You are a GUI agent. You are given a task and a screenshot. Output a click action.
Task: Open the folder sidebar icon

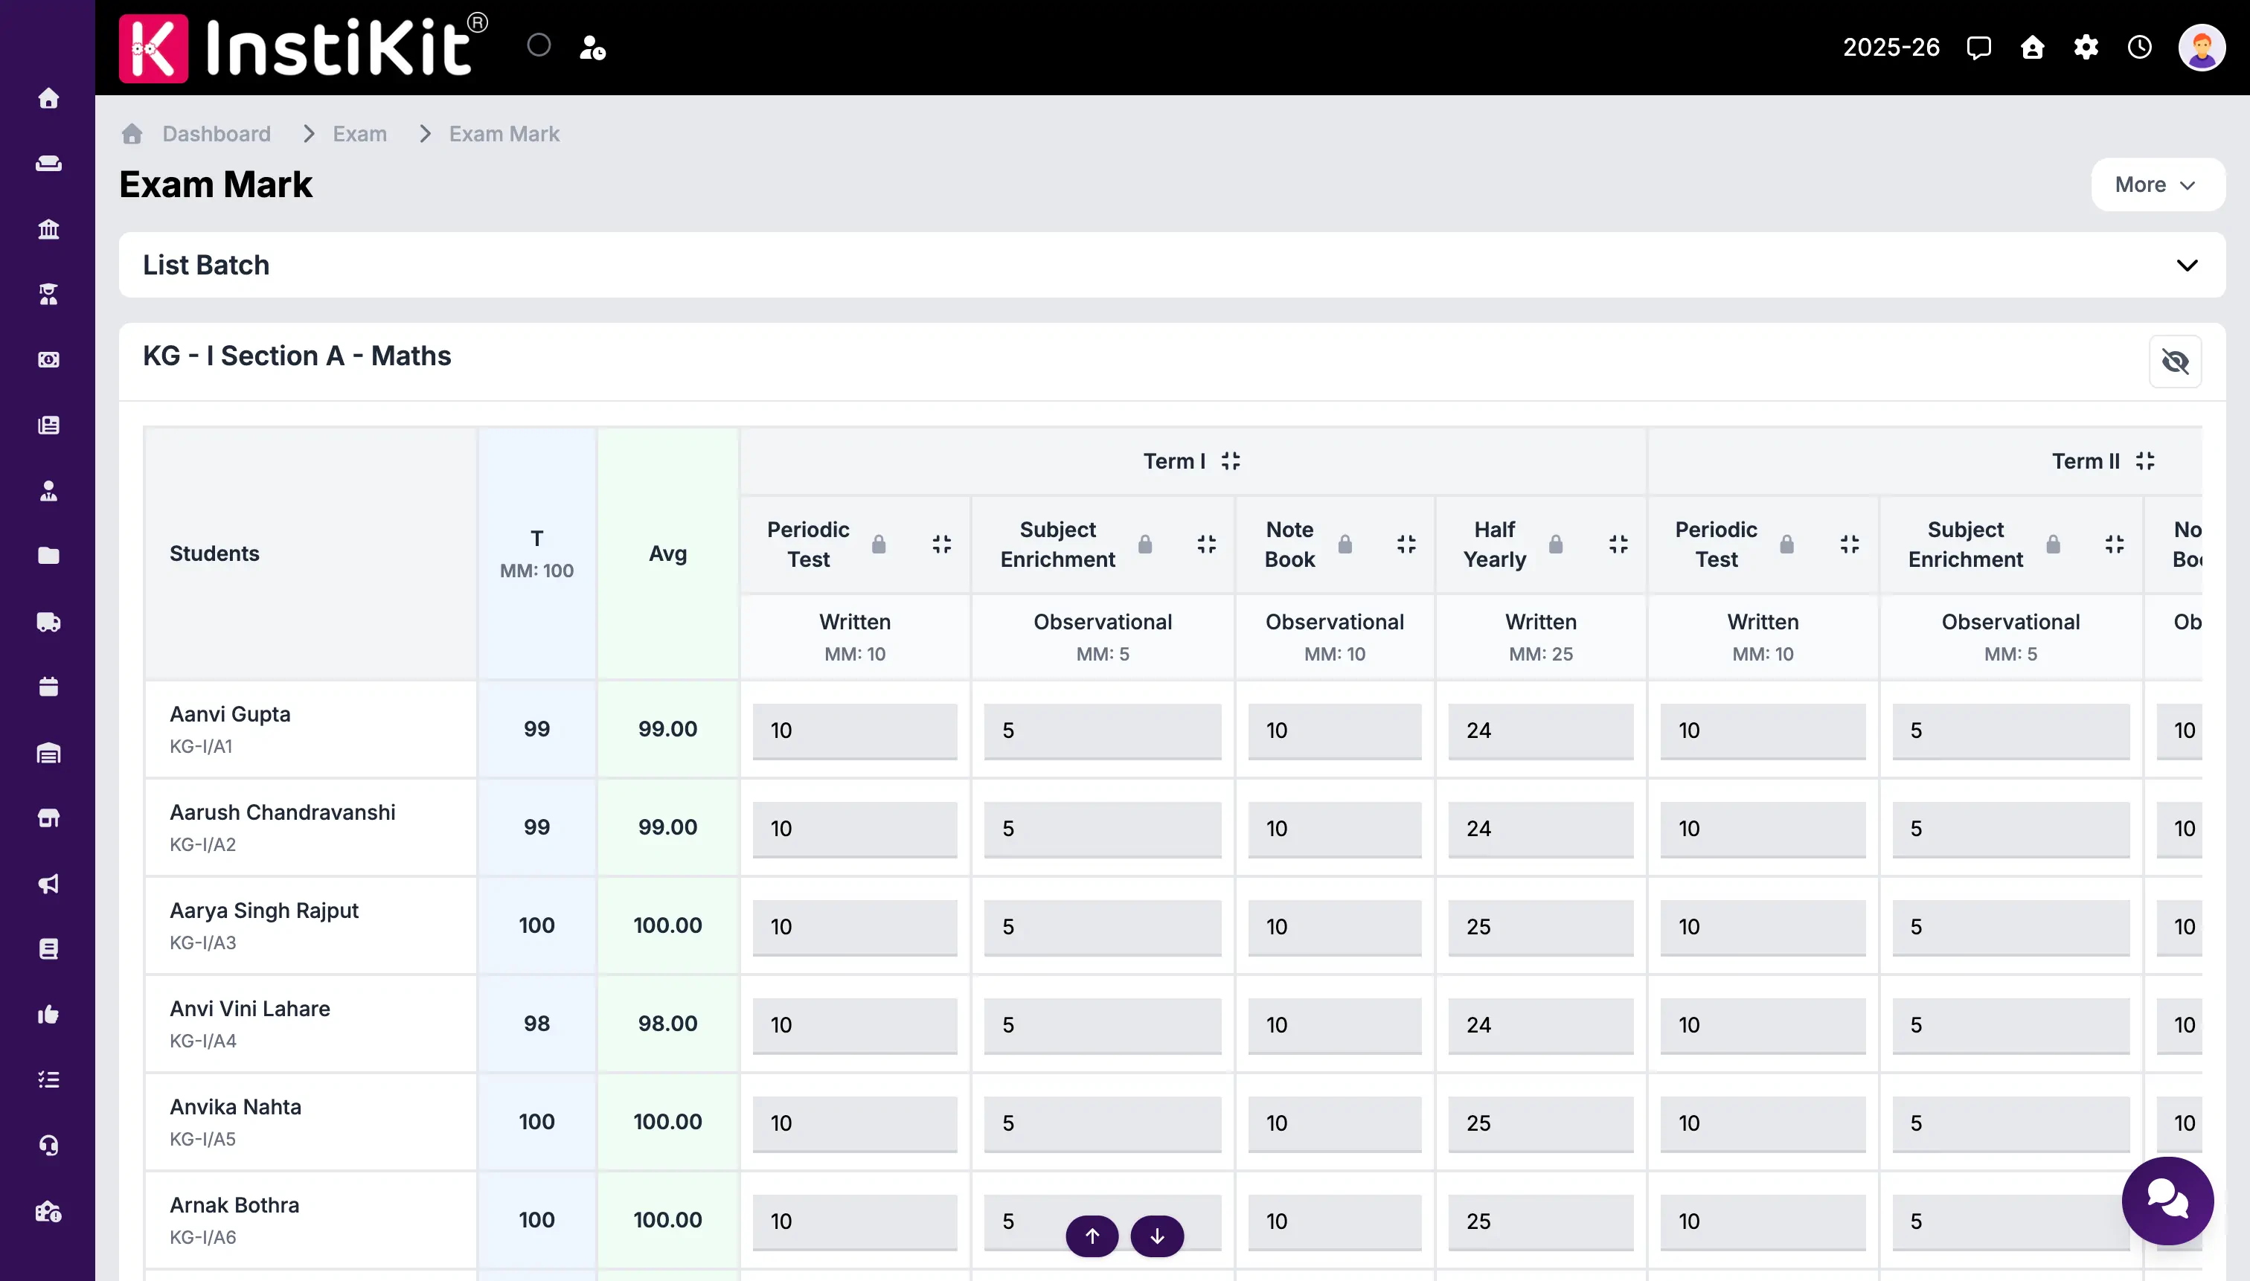point(48,555)
